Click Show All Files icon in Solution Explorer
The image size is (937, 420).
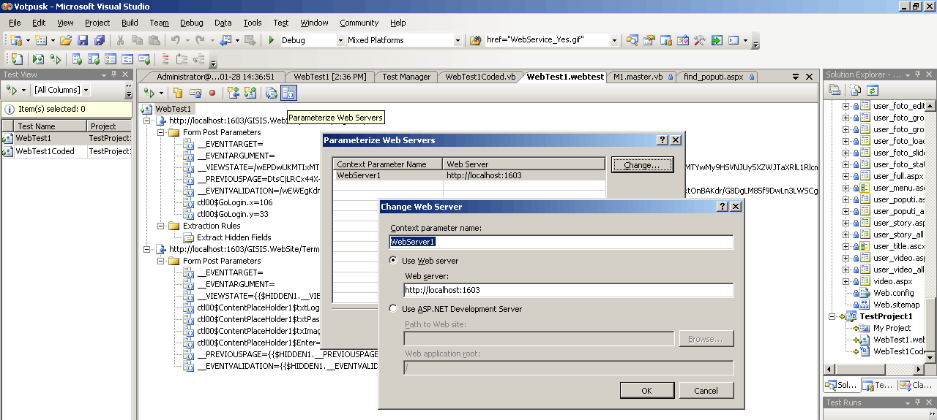(x=856, y=90)
